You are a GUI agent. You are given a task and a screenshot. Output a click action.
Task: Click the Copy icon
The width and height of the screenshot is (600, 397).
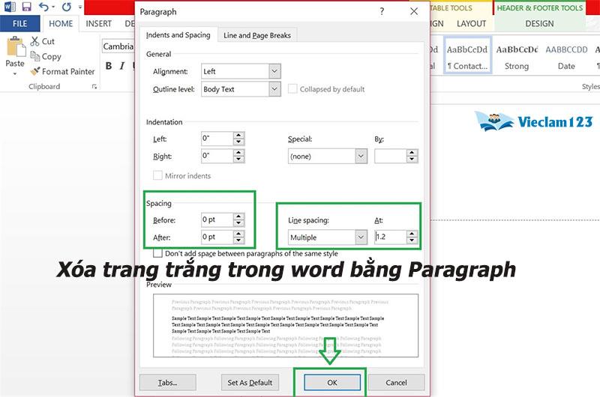(x=34, y=56)
